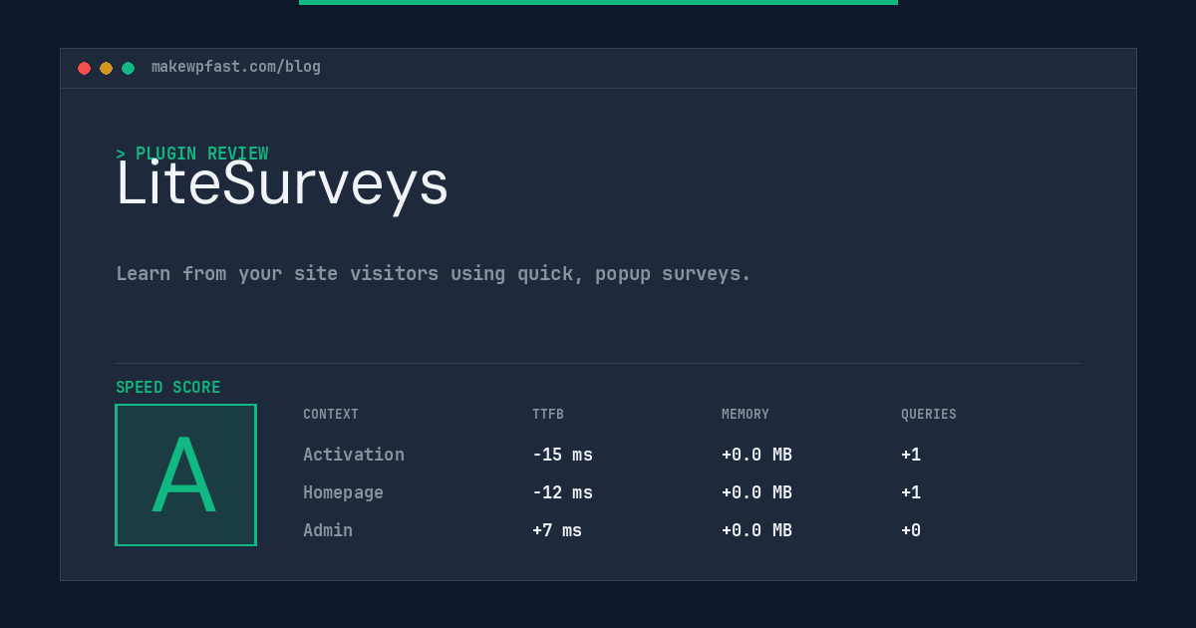Image resolution: width=1196 pixels, height=628 pixels.
Task: Click the plugin description sentence about popup surveys
Action: 434,273
